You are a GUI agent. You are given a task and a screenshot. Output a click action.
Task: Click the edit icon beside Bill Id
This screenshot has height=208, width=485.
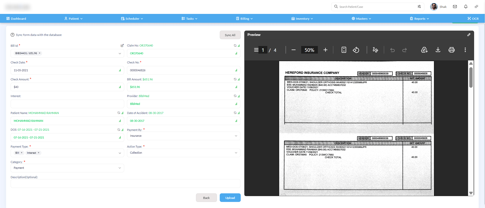click(122, 45)
